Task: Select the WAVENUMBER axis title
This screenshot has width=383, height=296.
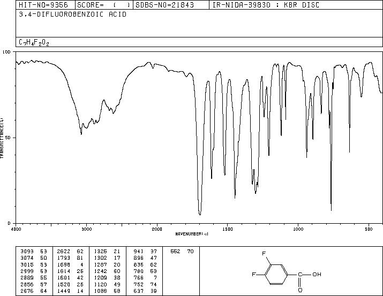Action: pyautogui.click(x=192, y=234)
